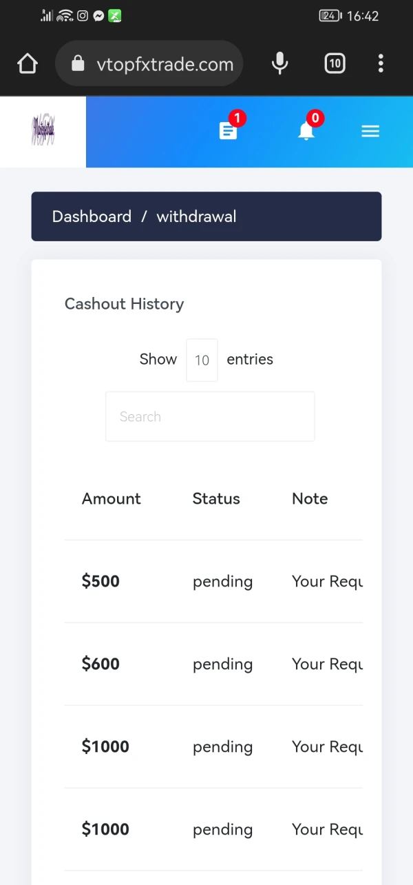The width and height of the screenshot is (413, 885).
Task: Sort by the Status column header
Action: pyautogui.click(x=216, y=499)
